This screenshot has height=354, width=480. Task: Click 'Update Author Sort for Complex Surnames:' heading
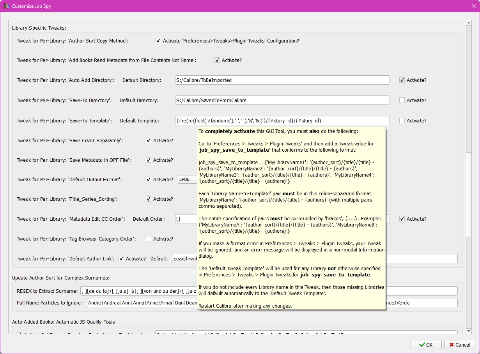click(61, 278)
